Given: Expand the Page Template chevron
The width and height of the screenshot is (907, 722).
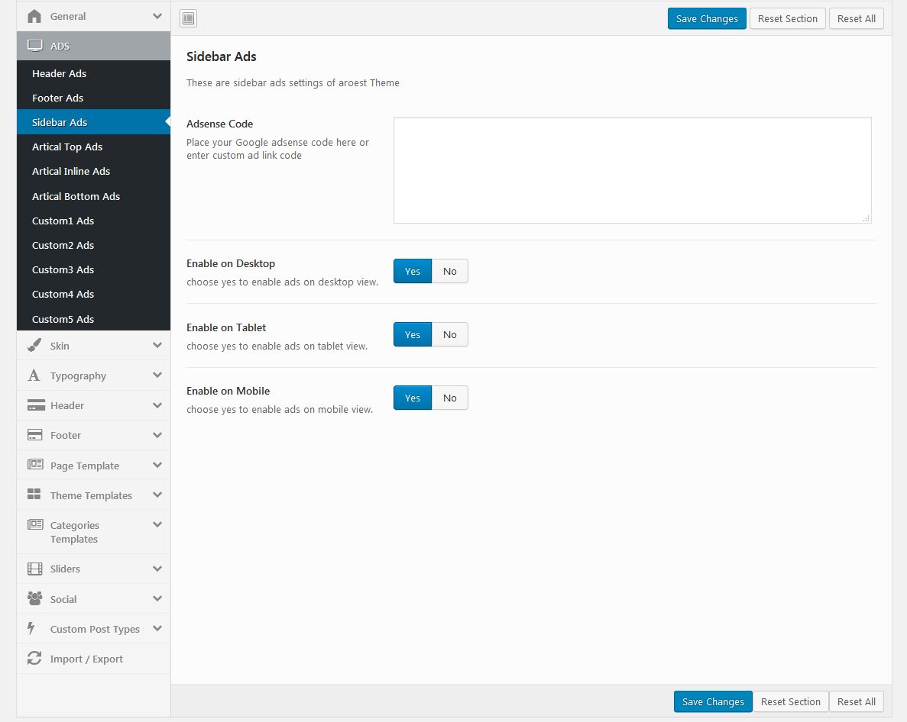Looking at the screenshot, I should coord(157,466).
